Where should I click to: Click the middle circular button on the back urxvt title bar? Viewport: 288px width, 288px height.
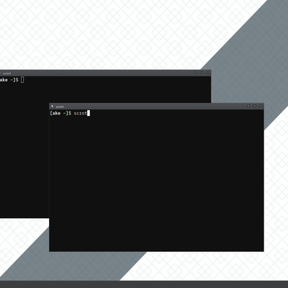click(x=202, y=73)
